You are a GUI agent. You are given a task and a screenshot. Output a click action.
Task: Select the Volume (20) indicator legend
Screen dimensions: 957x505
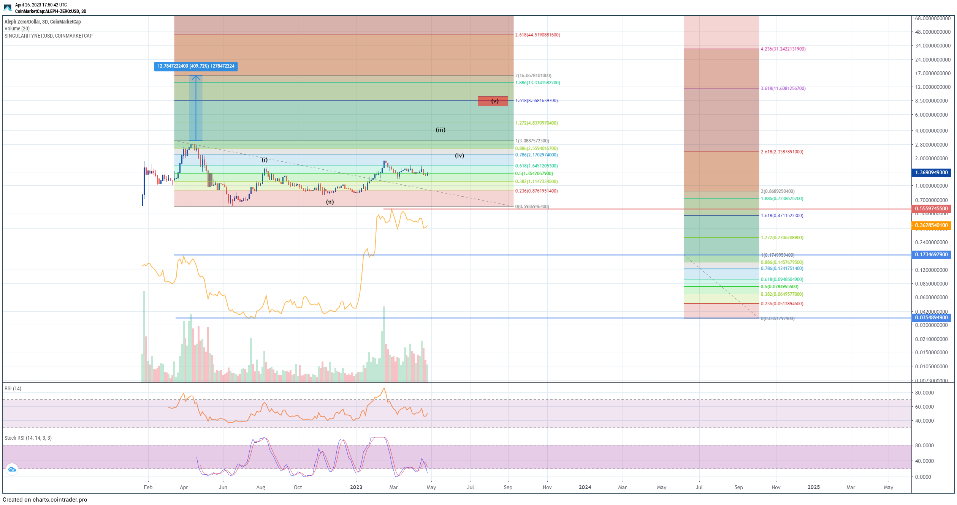[17, 28]
